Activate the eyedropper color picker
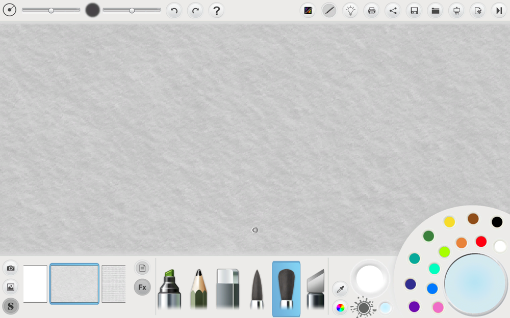Viewport: 510px width, 318px height. click(340, 289)
